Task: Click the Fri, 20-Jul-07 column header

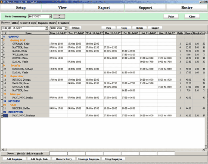Action: [x=131, y=33]
